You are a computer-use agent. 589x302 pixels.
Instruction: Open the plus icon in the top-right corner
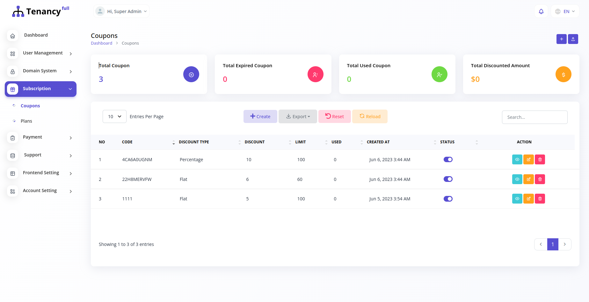tap(561, 39)
